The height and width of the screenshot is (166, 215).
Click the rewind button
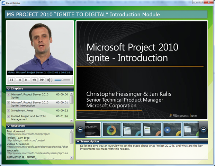[x=34, y=80]
